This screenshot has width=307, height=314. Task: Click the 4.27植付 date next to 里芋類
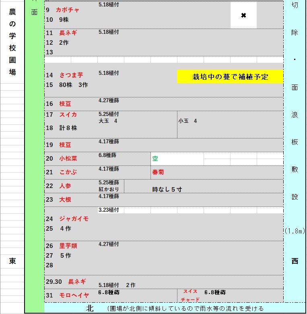(x=109, y=244)
